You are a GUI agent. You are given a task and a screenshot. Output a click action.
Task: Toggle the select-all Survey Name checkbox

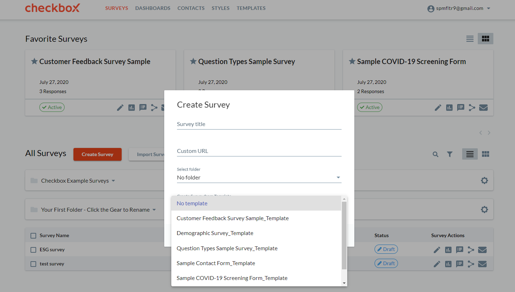pyautogui.click(x=33, y=236)
